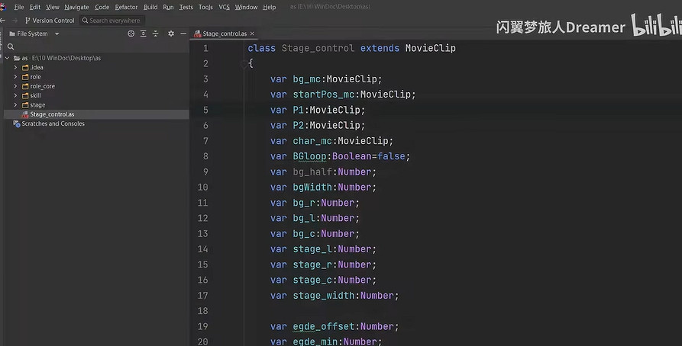Click the expand all icon in File System panel
682x346 pixels.
(143, 34)
